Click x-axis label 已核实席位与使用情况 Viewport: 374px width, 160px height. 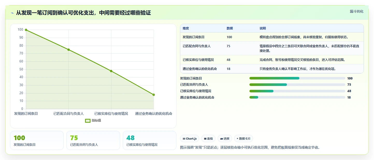111,114
